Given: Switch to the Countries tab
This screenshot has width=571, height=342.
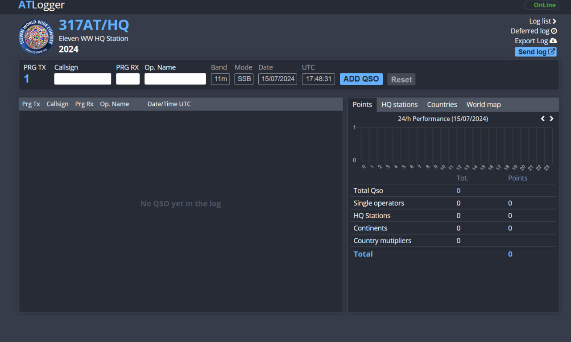Looking at the screenshot, I should [442, 104].
